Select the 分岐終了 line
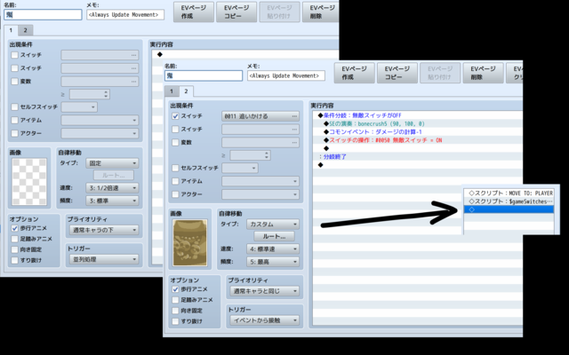 click(x=418, y=157)
